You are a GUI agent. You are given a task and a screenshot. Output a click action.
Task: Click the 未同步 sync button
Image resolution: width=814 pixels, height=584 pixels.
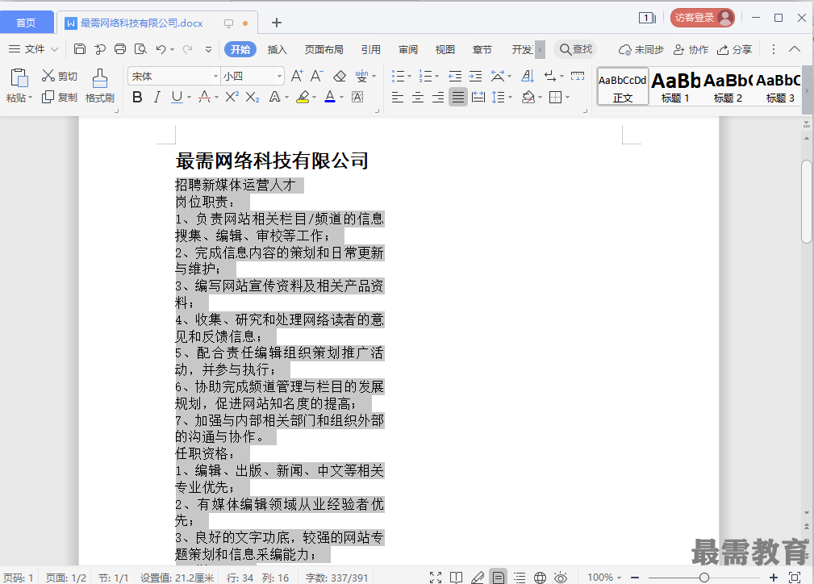pyautogui.click(x=641, y=49)
